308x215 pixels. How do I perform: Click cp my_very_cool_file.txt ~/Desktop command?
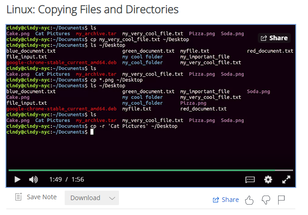click(x=140, y=39)
